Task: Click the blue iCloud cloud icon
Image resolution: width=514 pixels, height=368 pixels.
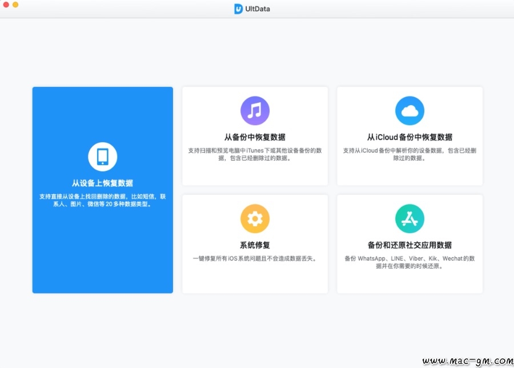Action: [x=409, y=110]
